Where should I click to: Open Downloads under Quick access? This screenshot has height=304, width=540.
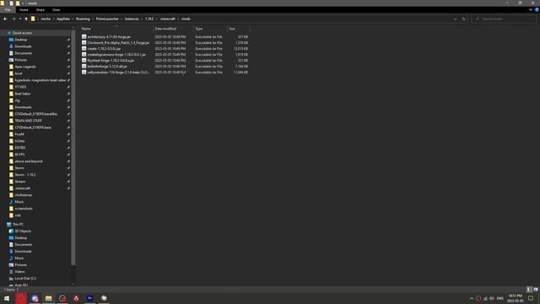[x=23, y=46]
